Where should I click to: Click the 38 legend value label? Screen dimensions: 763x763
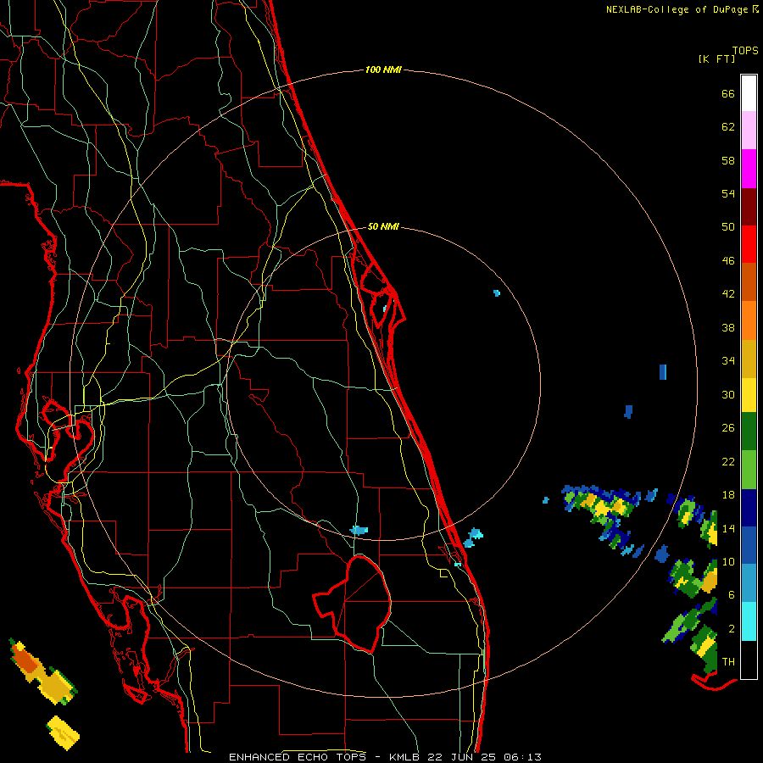[x=728, y=327]
